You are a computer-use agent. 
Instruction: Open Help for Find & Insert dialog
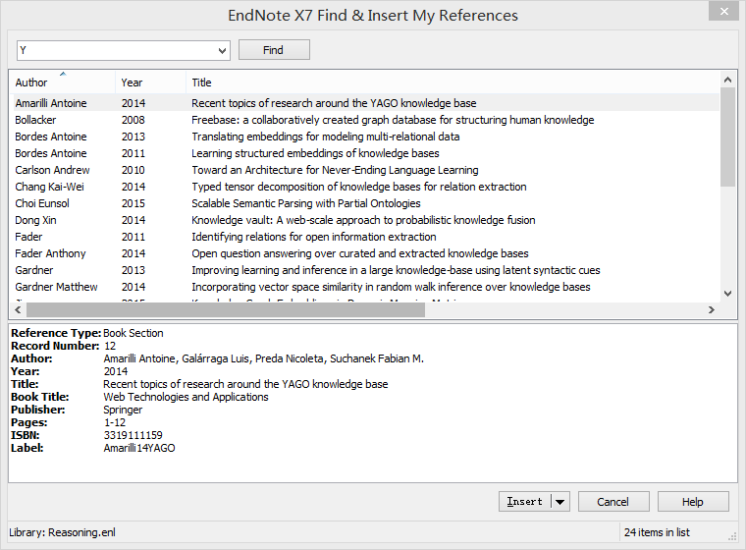[693, 502]
